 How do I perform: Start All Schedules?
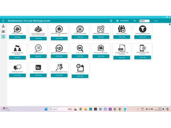coord(80,76)
